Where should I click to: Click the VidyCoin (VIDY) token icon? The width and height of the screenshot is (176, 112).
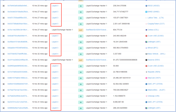pyautogui.click(x=146, y=78)
